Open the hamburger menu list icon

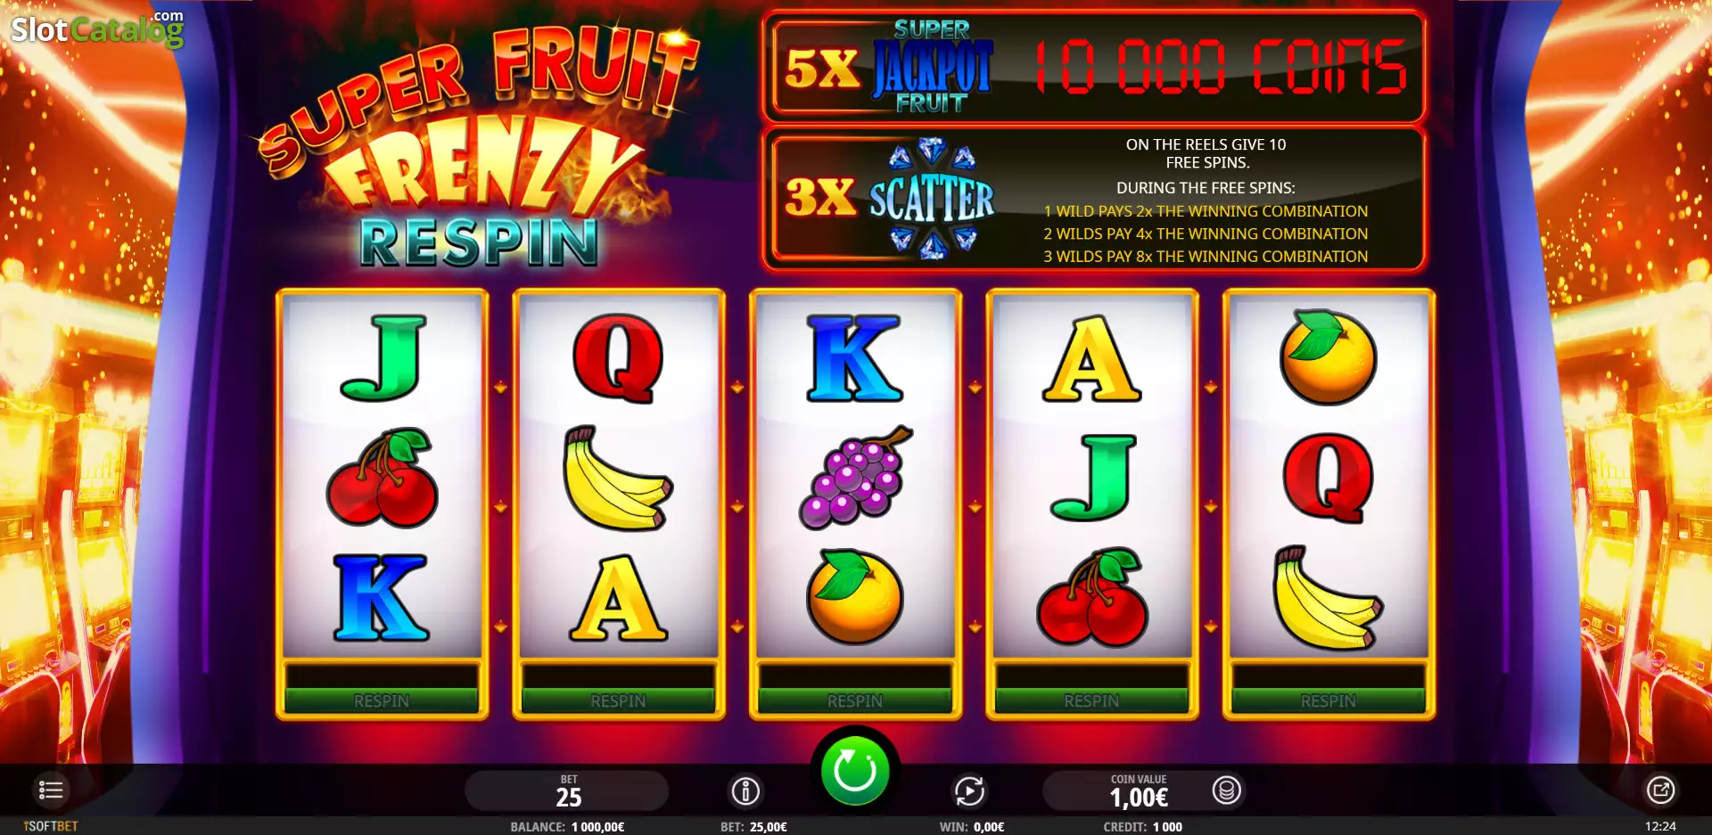pos(51,790)
